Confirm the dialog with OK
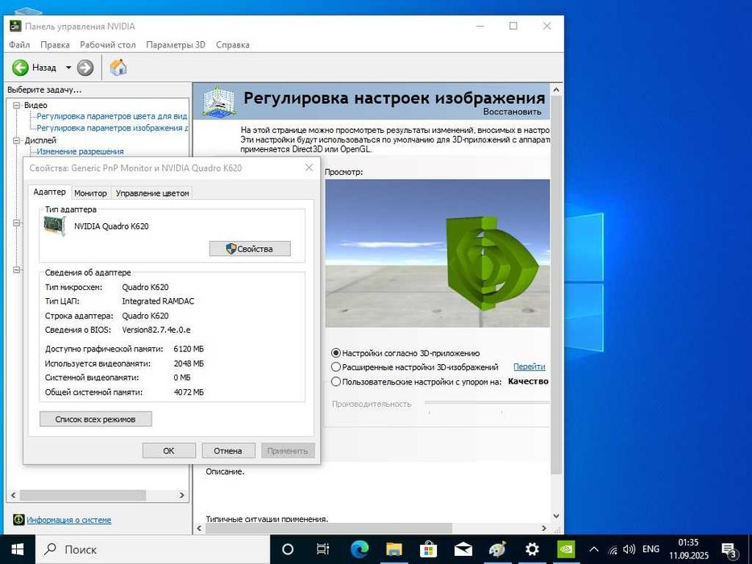This screenshot has width=752, height=564. pyautogui.click(x=168, y=450)
